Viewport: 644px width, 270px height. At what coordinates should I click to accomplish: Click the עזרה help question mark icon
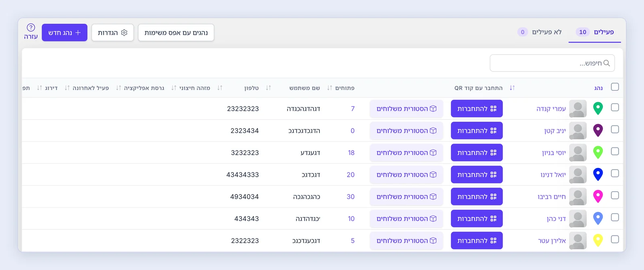(x=31, y=27)
